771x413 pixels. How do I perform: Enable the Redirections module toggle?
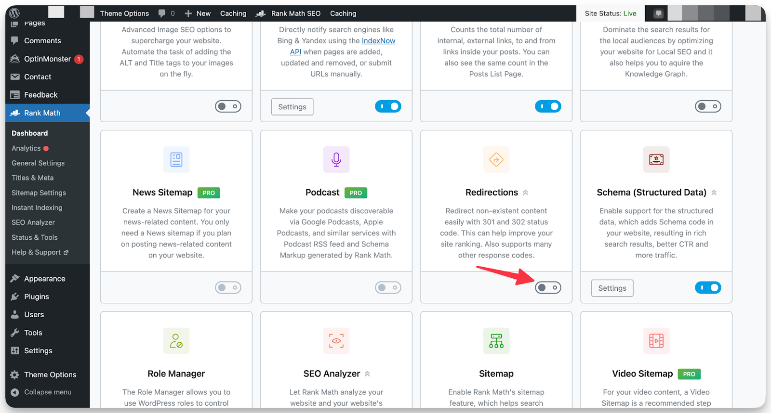(548, 288)
